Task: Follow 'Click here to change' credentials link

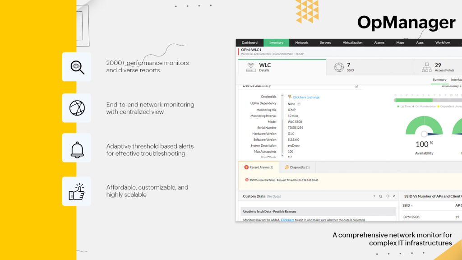Action: click(x=306, y=97)
